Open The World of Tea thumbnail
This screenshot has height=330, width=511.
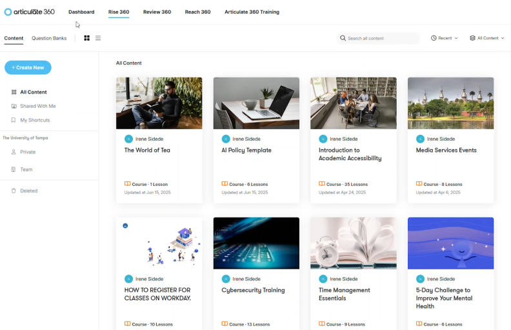159,103
